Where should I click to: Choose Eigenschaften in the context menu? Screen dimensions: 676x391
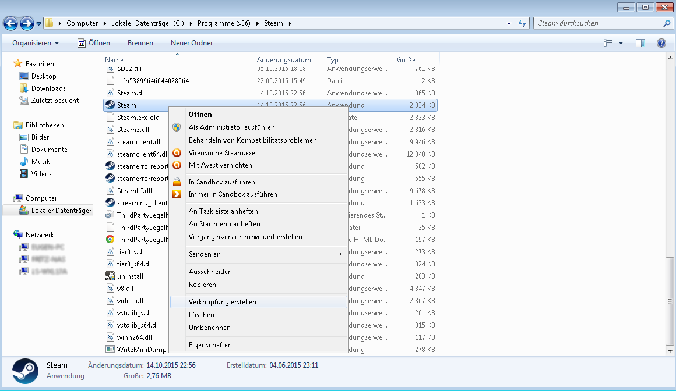coord(259,345)
